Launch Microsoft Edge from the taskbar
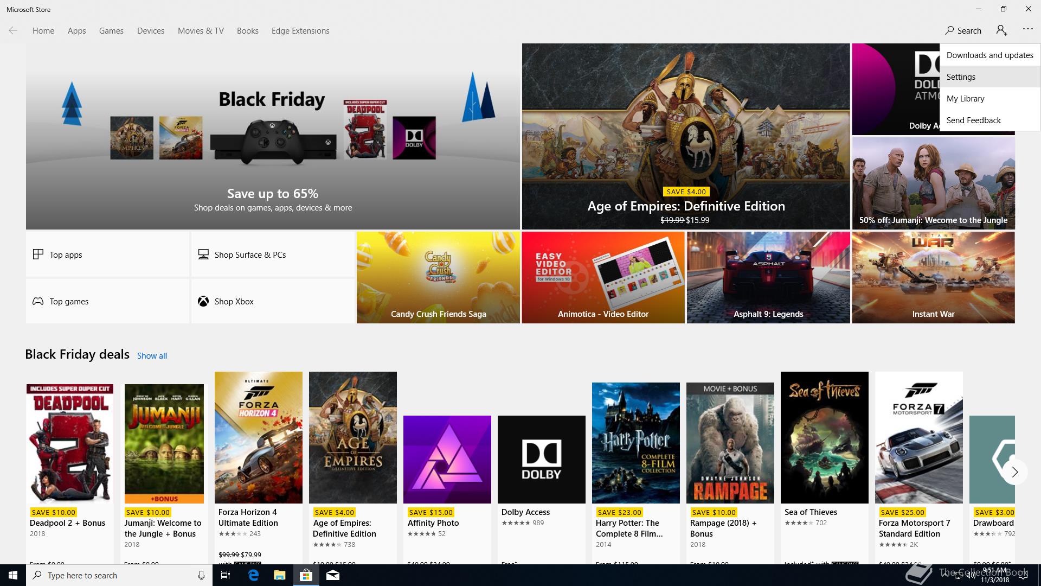The height and width of the screenshot is (586, 1041). 253,575
